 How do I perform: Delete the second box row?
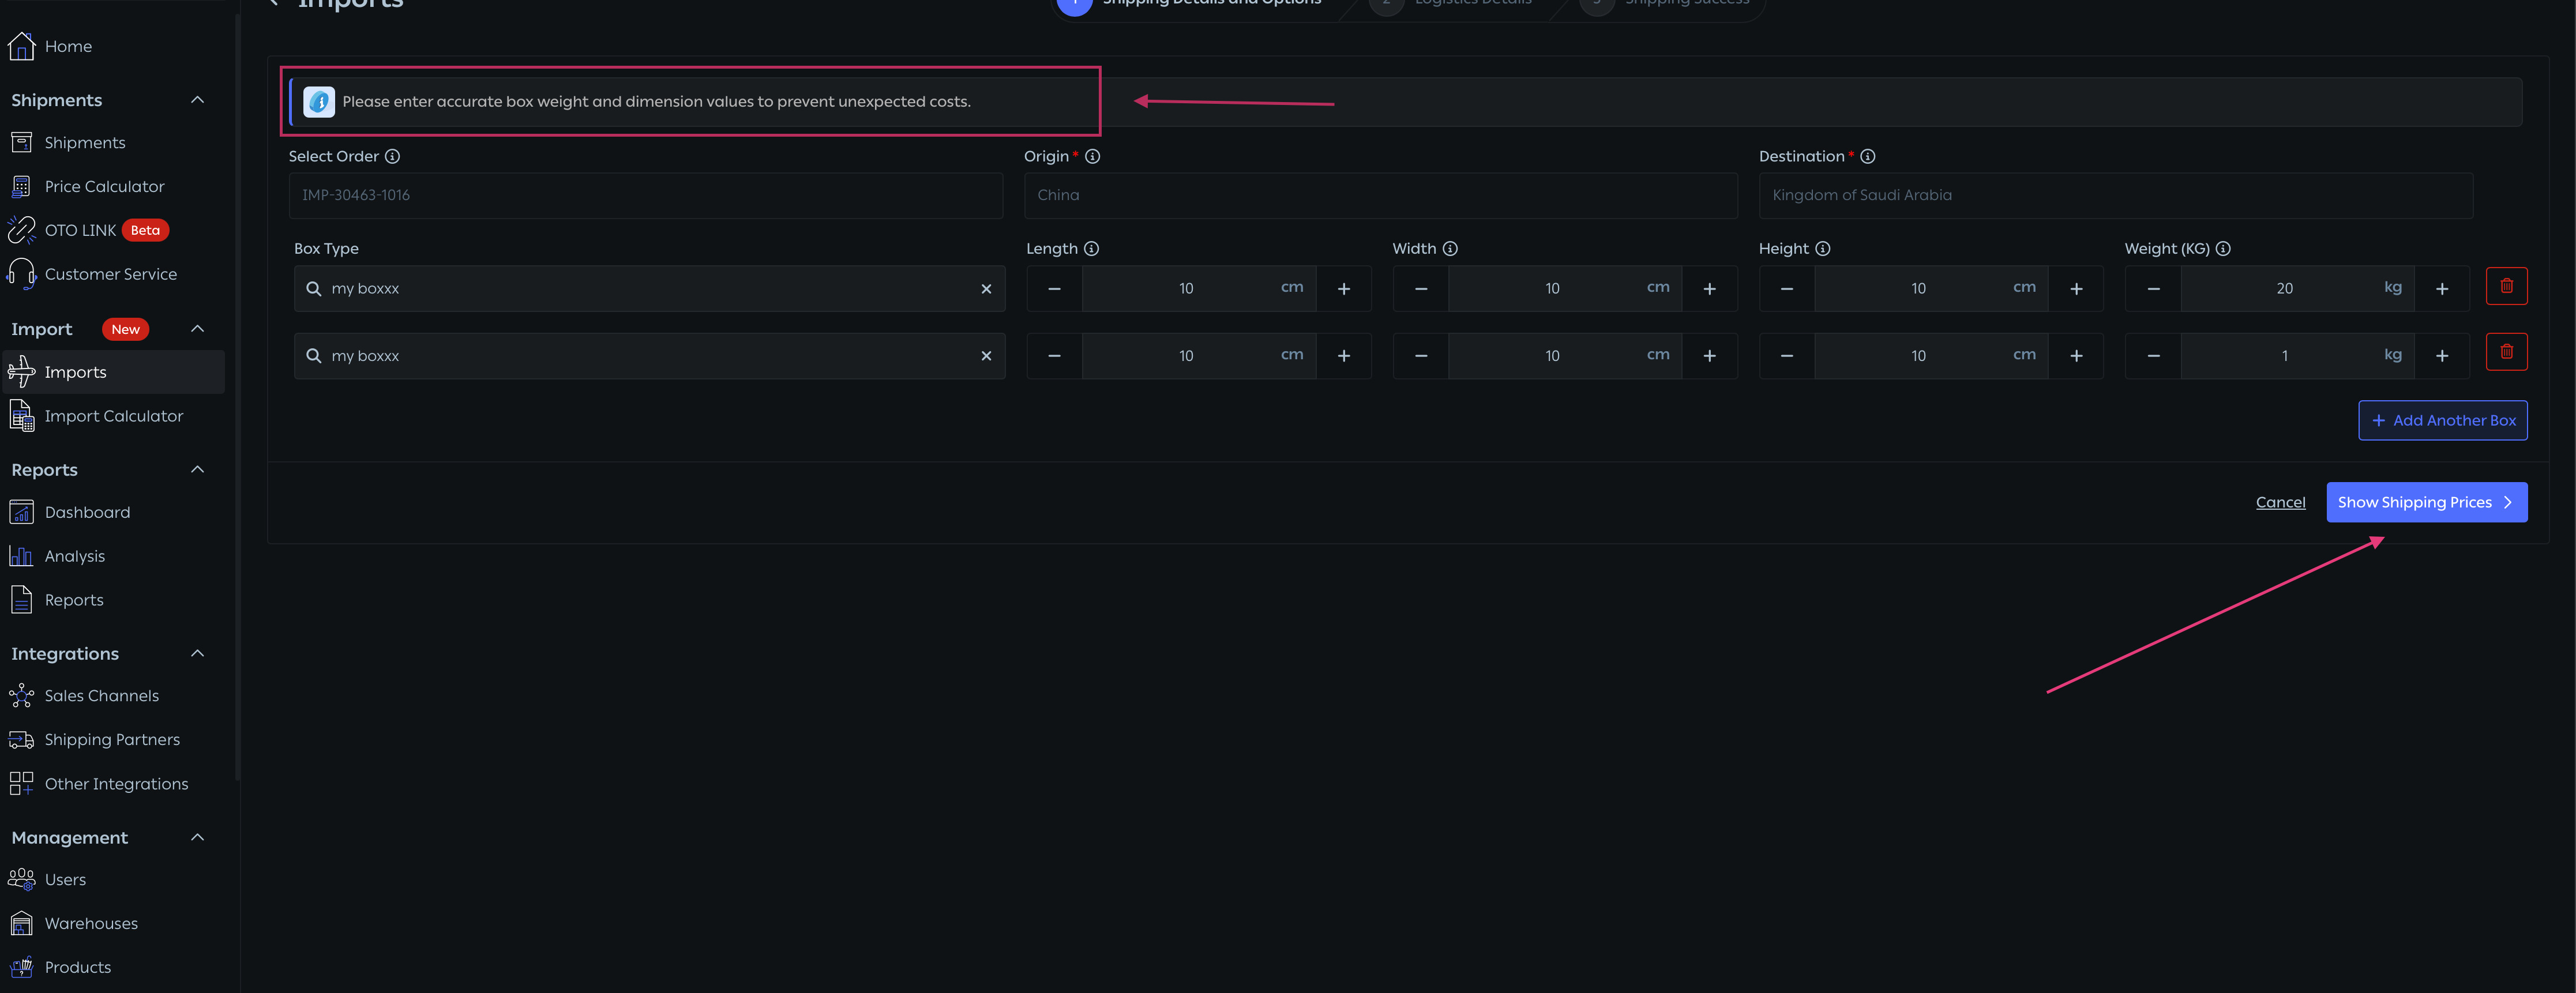point(2506,352)
